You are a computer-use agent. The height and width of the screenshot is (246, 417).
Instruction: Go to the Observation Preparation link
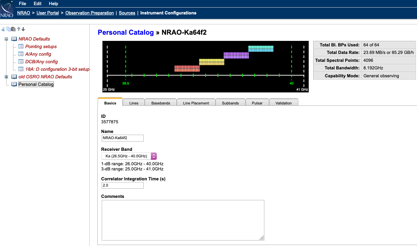(x=89, y=13)
